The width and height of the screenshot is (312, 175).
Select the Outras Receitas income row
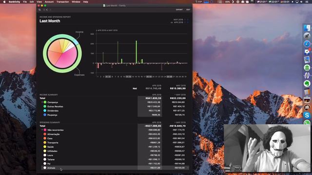pos(115,106)
